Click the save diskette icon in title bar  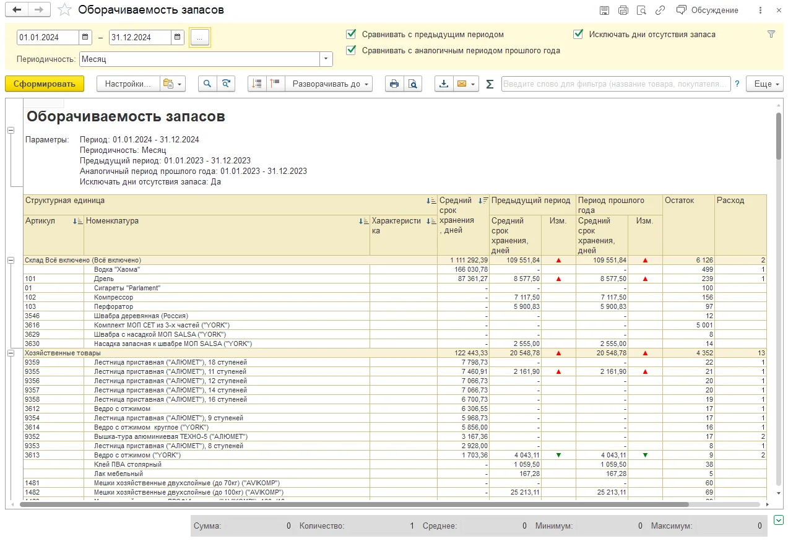(x=604, y=10)
